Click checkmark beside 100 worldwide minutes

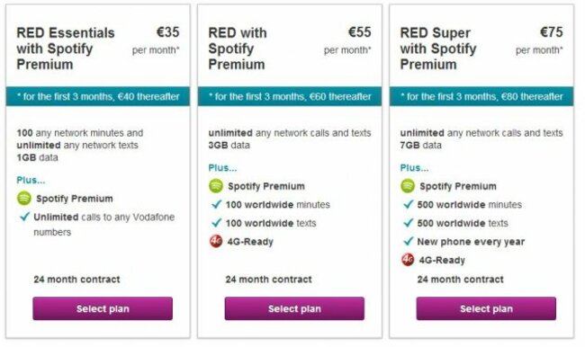pos(216,204)
